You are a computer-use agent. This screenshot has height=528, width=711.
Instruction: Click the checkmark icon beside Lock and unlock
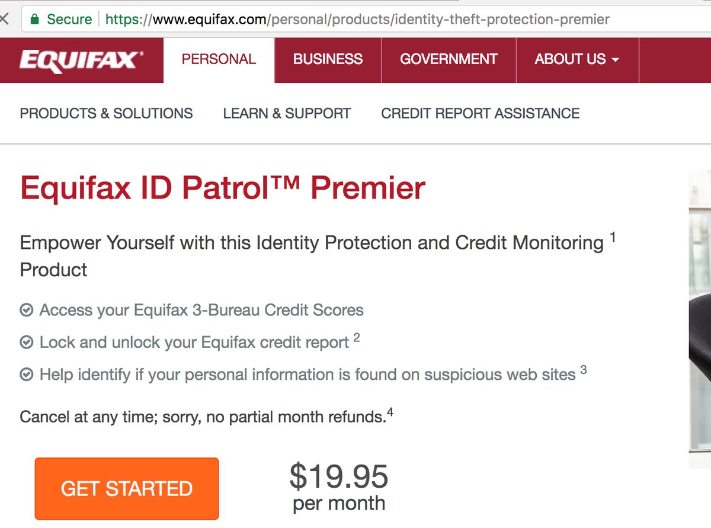26,343
